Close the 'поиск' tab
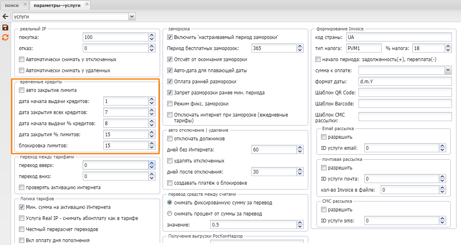The image size is (461, 245). pyautogui.click(x=26, y=4)
